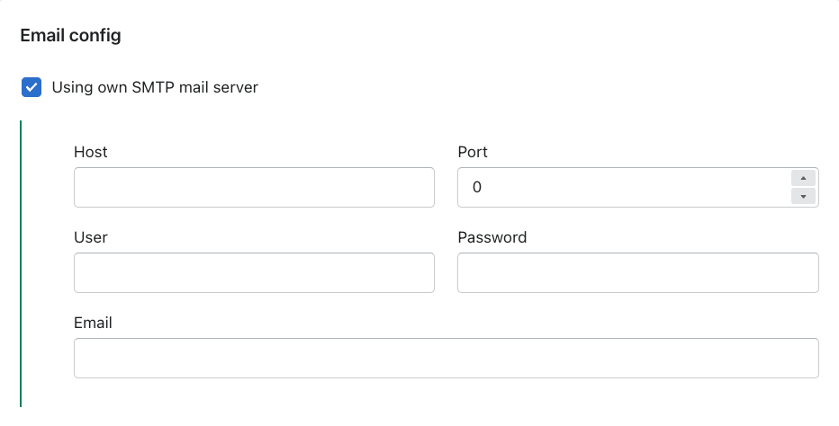839x426 pixels.
Task: Focus the Host input field
Action: [254, 187]
